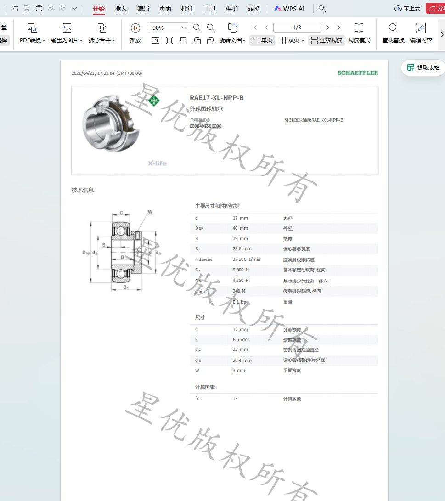Click the RAE17-XL-NPP-B product title
This screenshot has width=445, height=501.
click(x=217, y=98)
